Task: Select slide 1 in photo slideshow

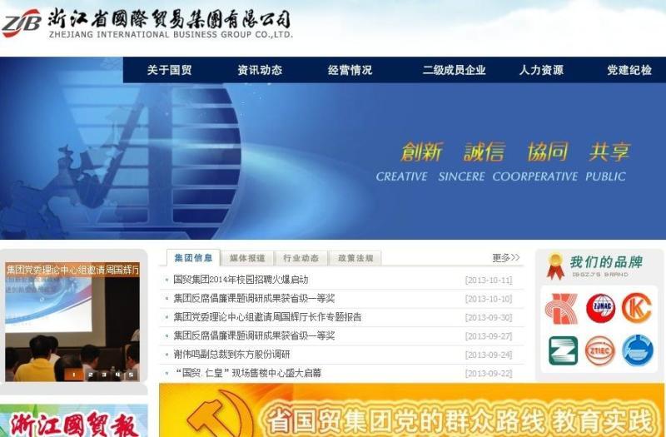Action: point(74,375)
